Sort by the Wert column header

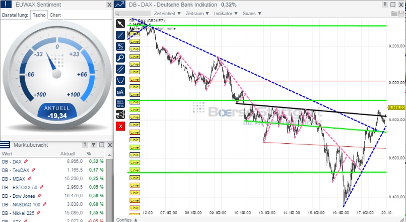[7, 154]
